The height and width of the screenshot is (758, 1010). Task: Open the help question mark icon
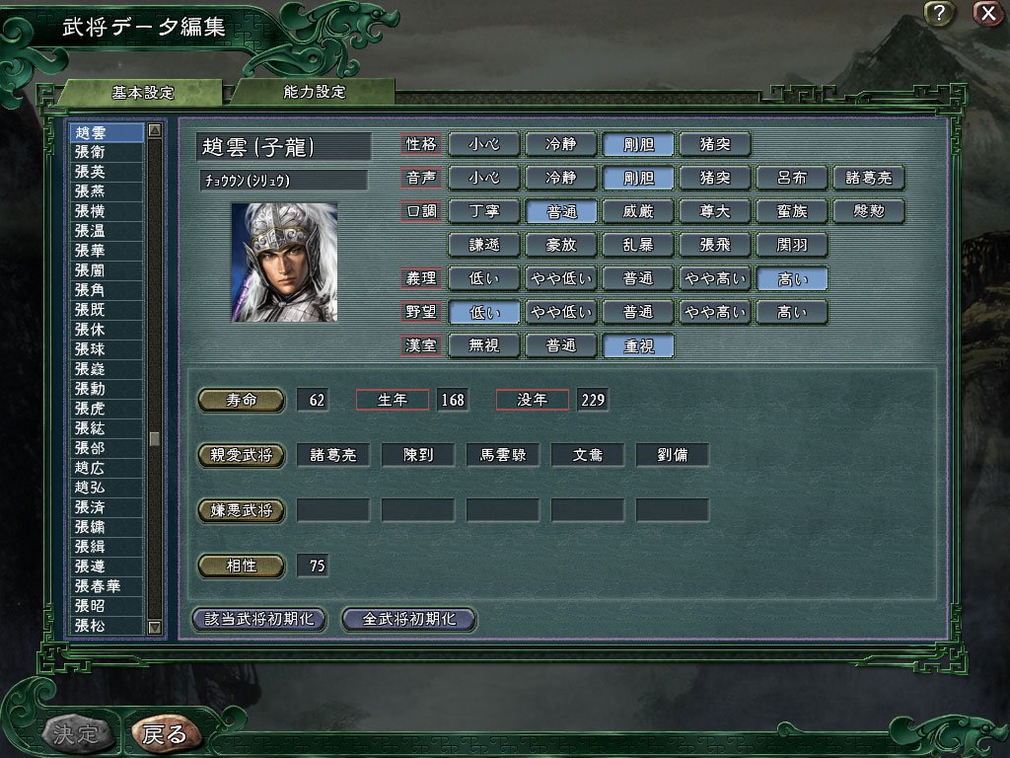pyautogui.click(x=939, y=13)
